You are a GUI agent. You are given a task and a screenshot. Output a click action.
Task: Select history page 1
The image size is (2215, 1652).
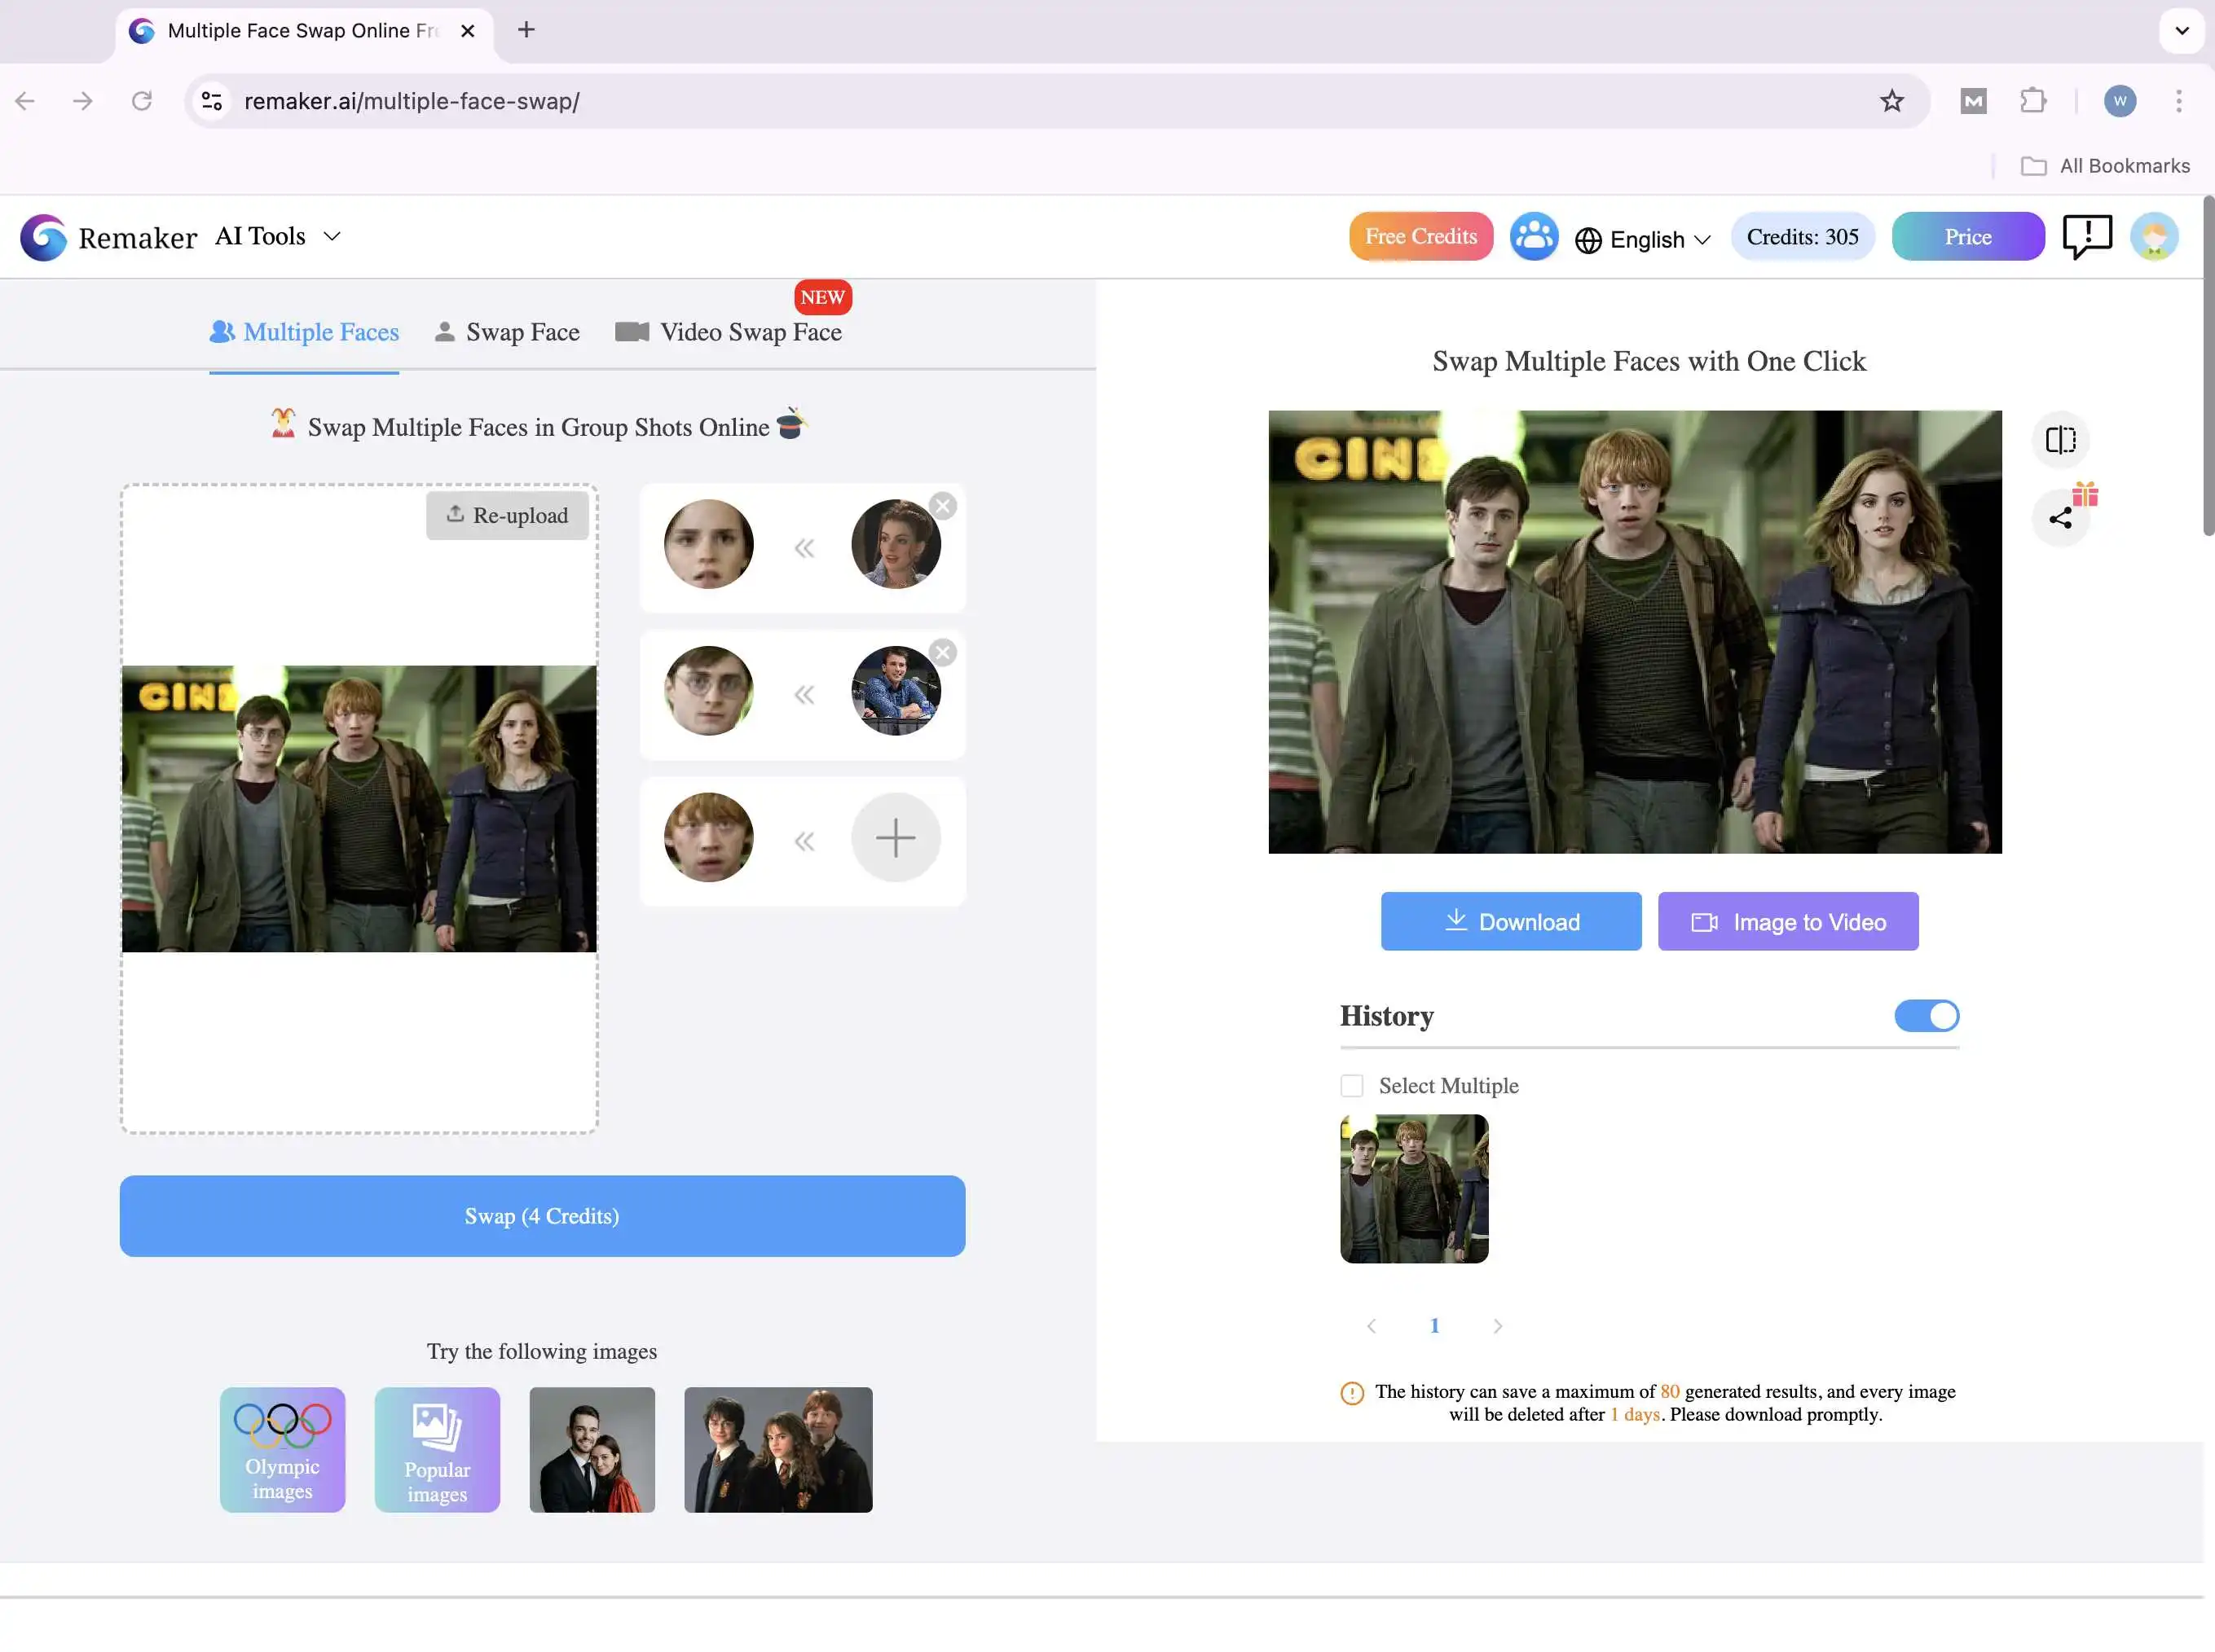1433,1326
